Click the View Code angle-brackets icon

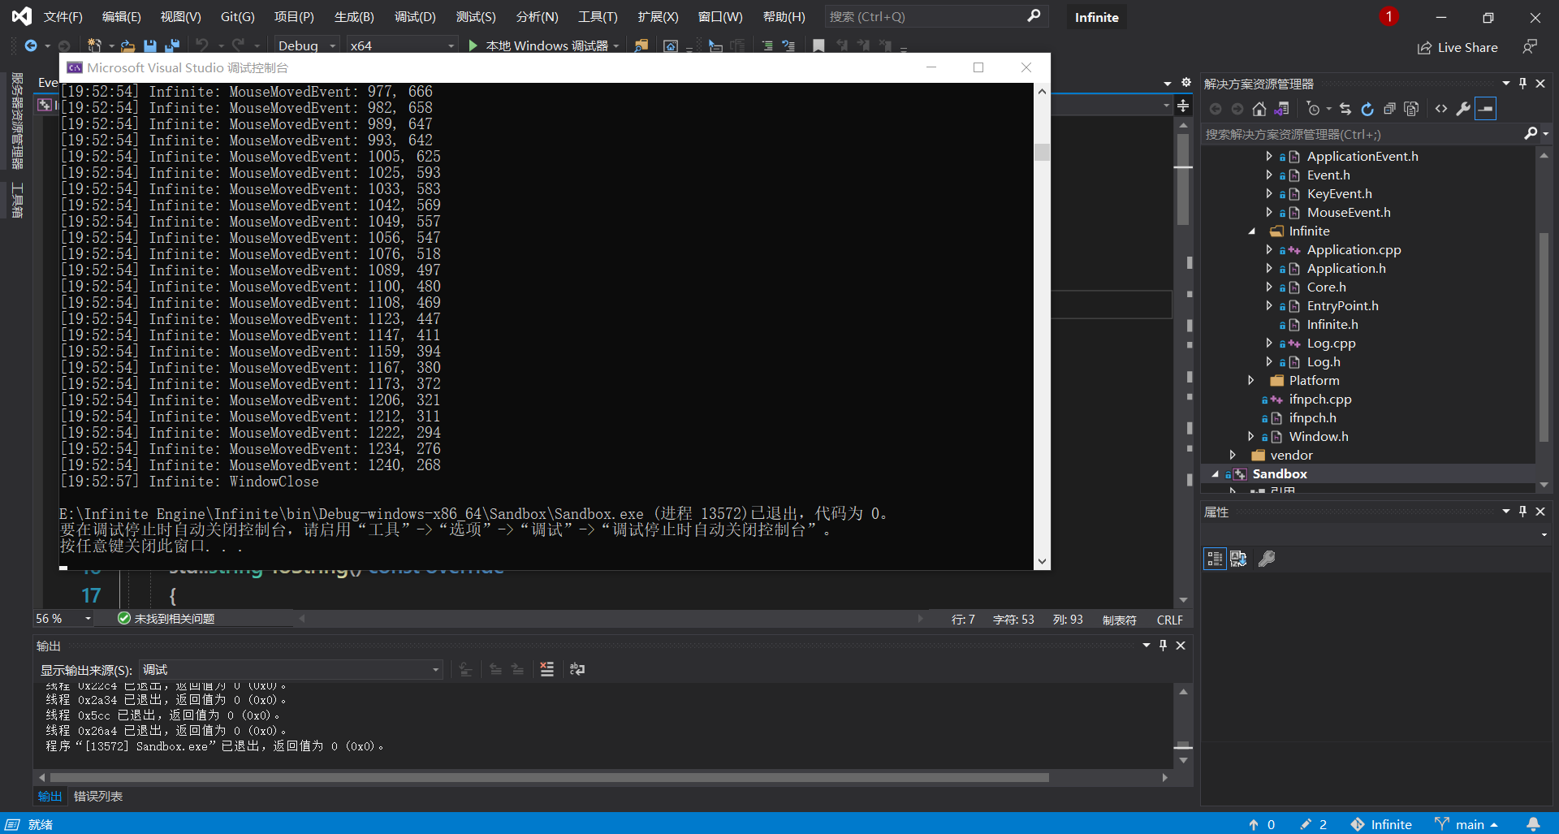pyautogui.click(x=1441, y=109)
